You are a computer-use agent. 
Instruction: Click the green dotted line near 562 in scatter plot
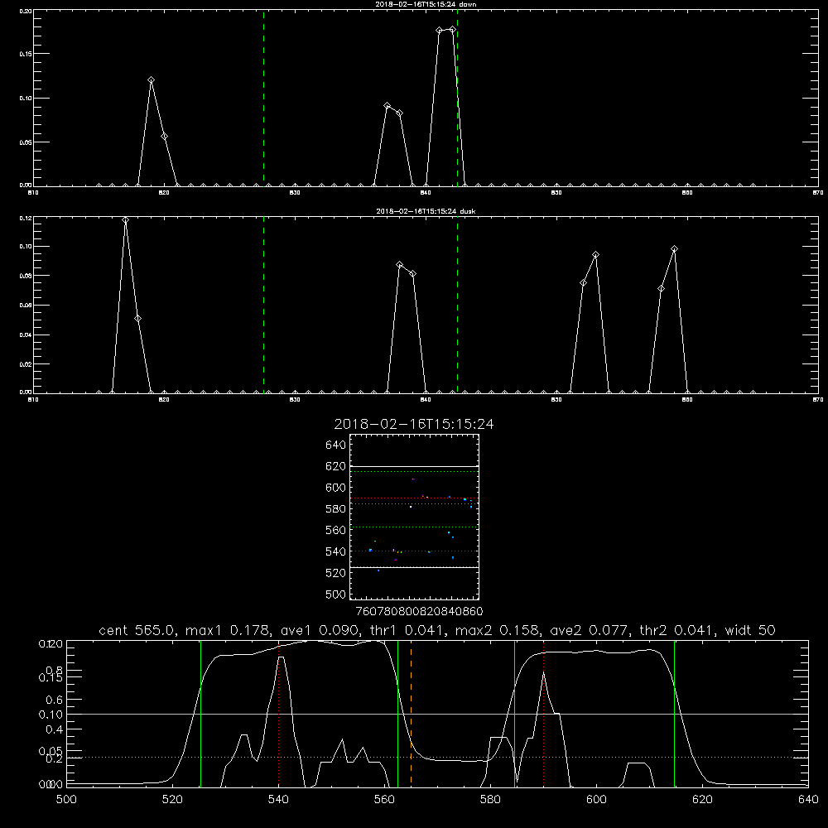point(414,527)
